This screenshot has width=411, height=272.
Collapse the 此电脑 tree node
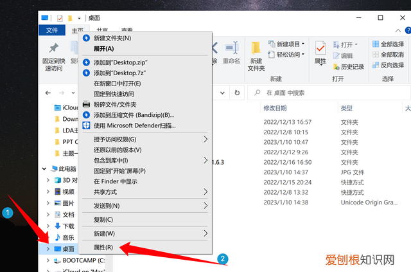tap(44, 168)
